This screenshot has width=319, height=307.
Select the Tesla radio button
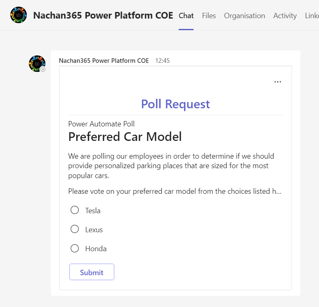coord(75,210)
